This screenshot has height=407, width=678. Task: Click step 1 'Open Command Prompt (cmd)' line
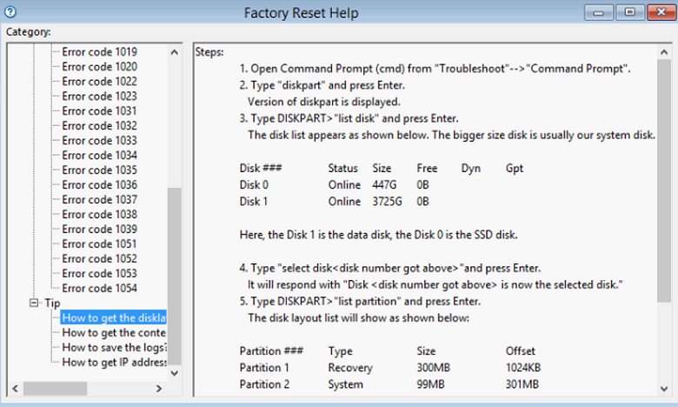click(x=435, y=69)
